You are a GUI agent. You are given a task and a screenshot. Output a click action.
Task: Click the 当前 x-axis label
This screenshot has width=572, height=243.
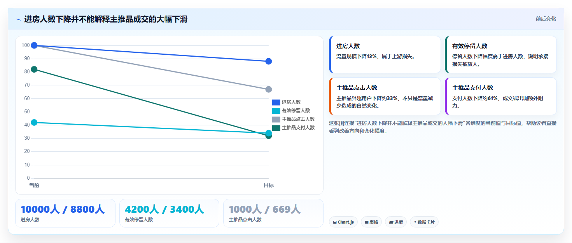[34, 185]
